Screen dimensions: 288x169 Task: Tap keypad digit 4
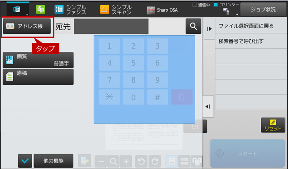coord(109,63)
